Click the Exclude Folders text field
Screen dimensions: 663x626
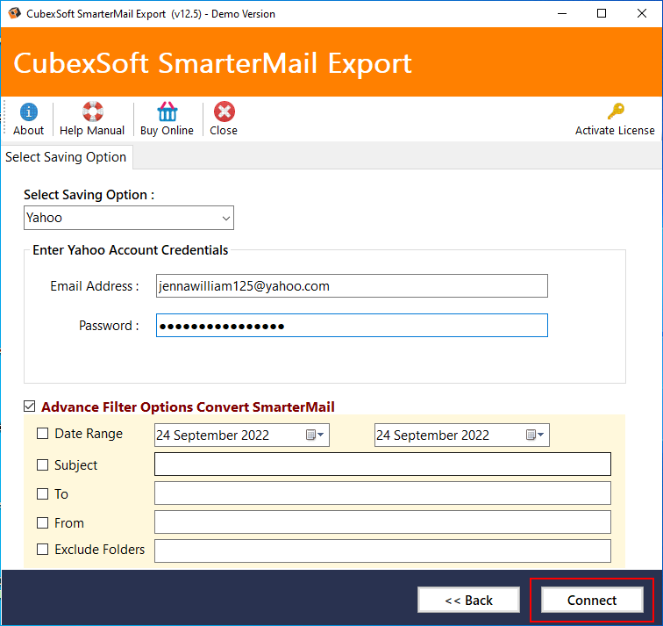pos(382,550)
